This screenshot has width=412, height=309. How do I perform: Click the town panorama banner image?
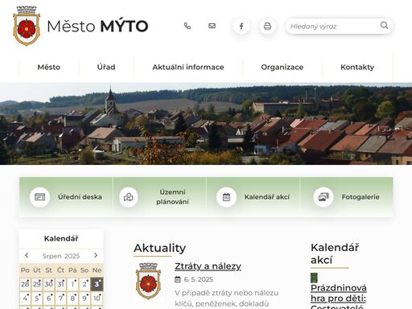coord(206,124)
